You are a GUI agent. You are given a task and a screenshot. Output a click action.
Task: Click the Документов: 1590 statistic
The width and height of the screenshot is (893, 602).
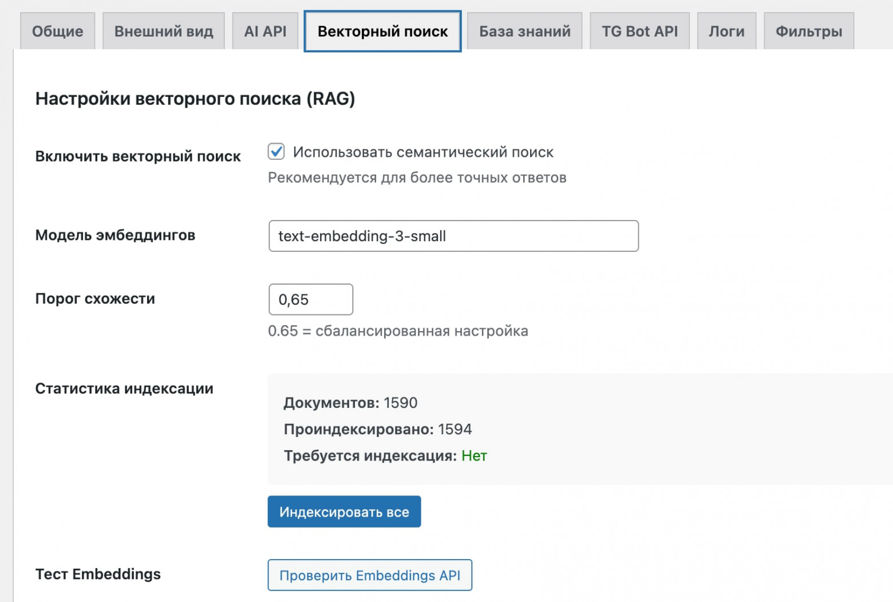pos(350,403)
